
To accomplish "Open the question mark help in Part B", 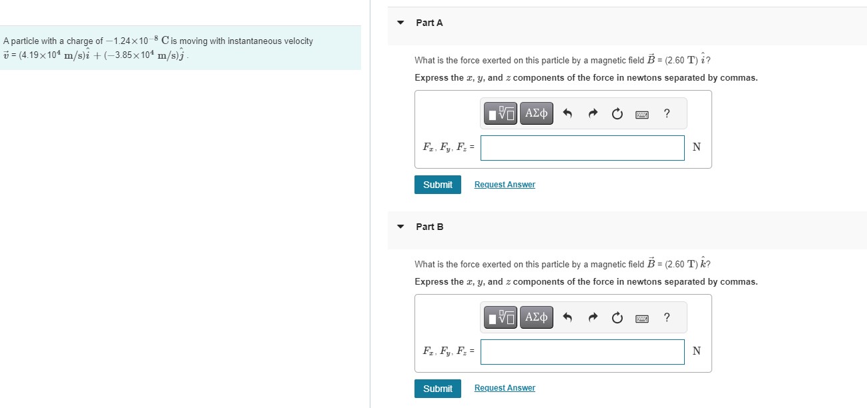I will click(x=666, y=317).
